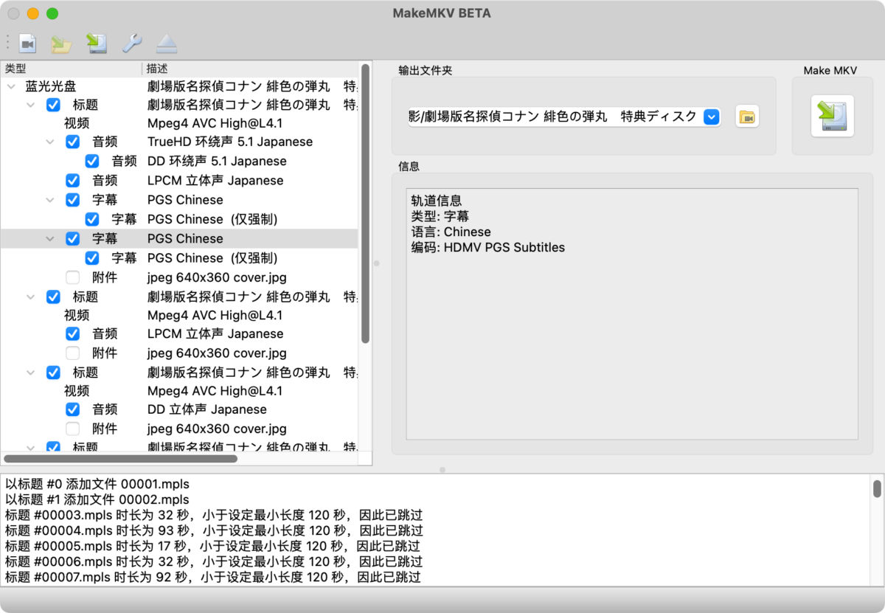Image resolution: width=885 pixels, height=613 pixels.
Task: Open the output folder path dropdown
Action: (x=712, y=117)
